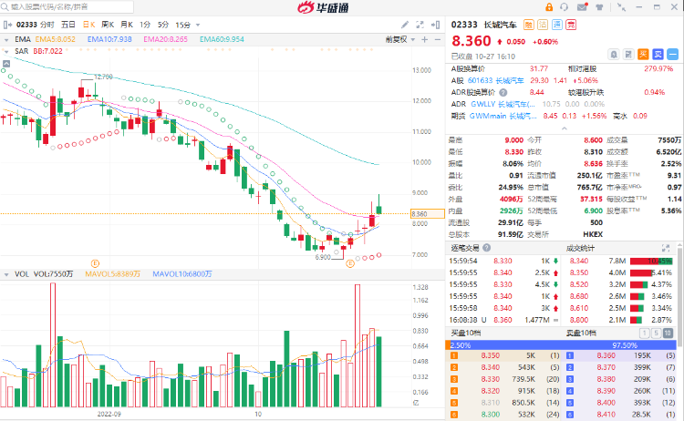
Task: Click the search magnifier icon
Action: click(x=5, y=7)
